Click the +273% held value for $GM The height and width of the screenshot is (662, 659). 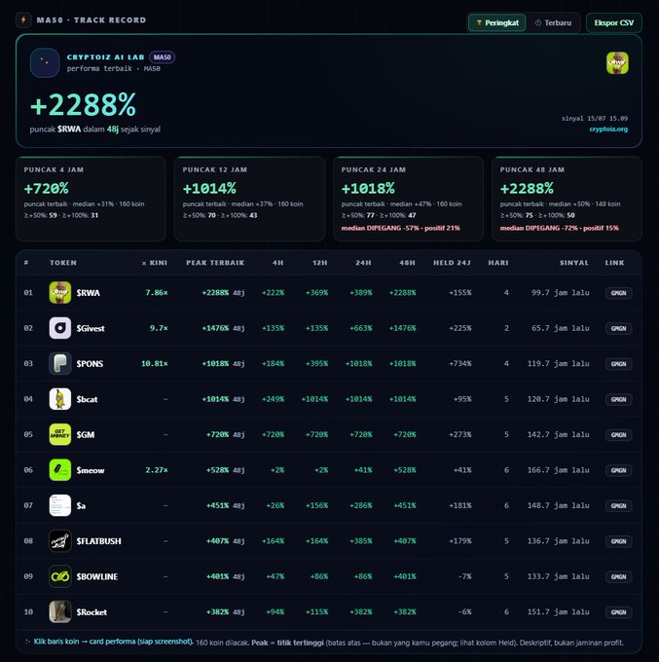tap(459, 434)
